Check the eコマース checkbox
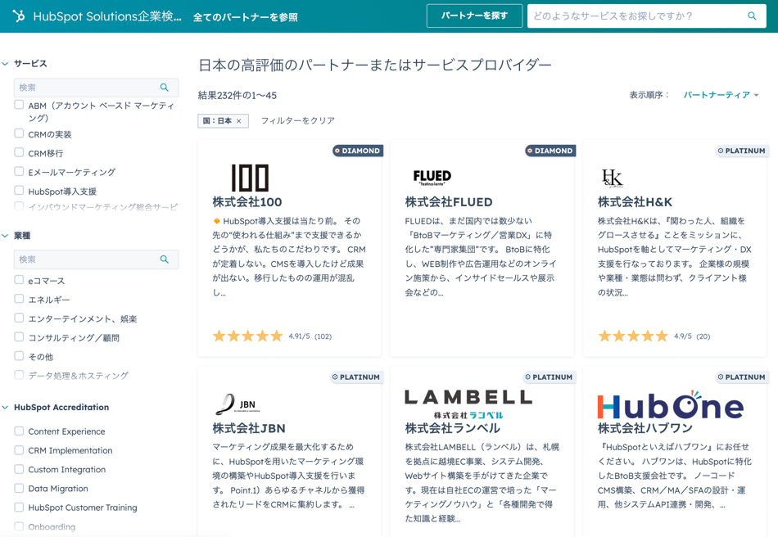Viewport: 778px width, 537px height. point(19,280)
